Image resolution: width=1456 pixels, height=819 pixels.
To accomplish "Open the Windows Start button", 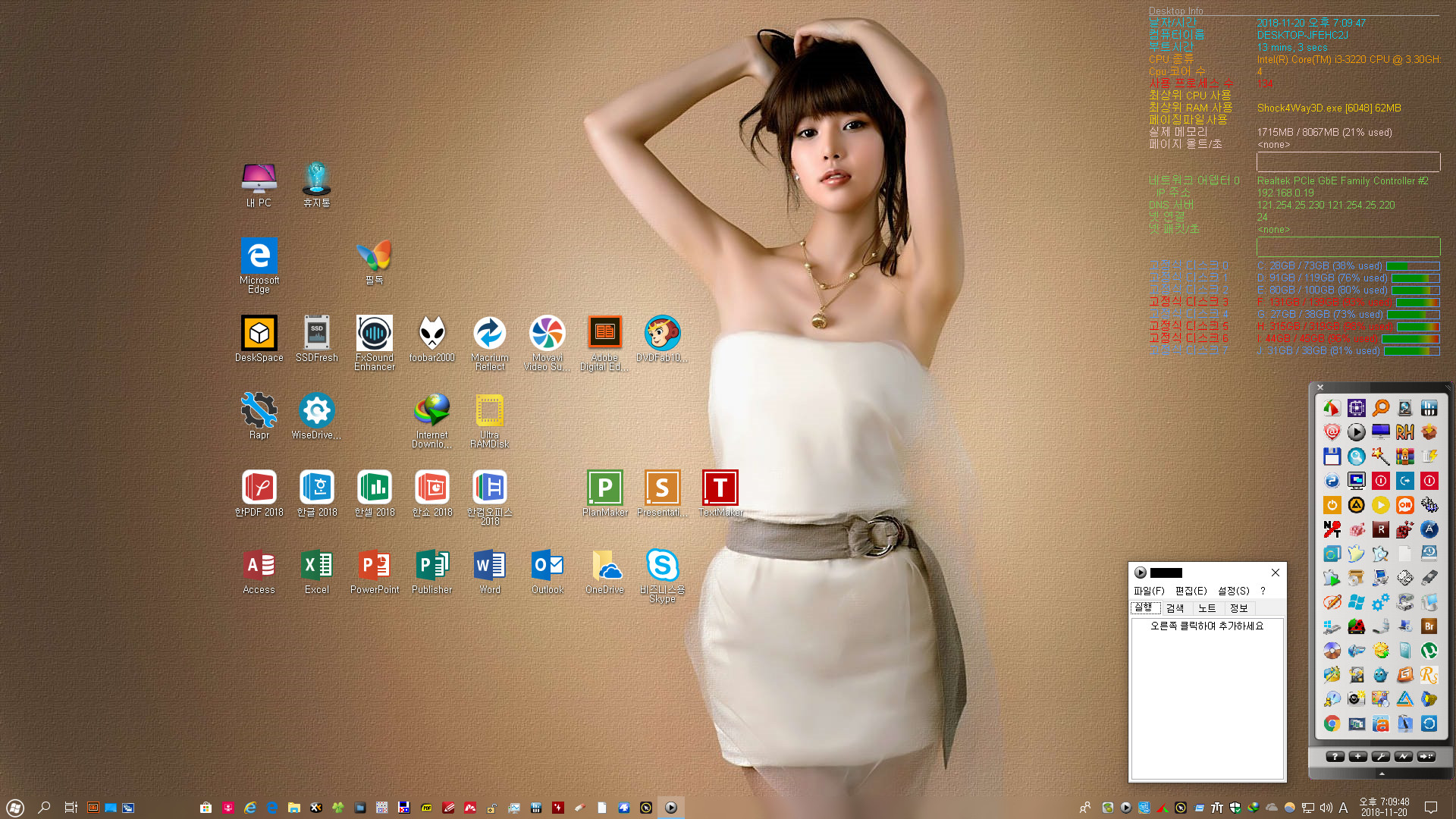I will [x=15, y=808].
